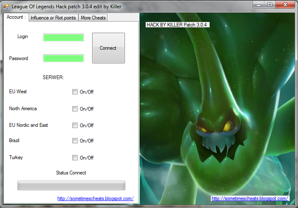Click the Status Connect progress bar
The image size is (298, 208).
(71, 185)
